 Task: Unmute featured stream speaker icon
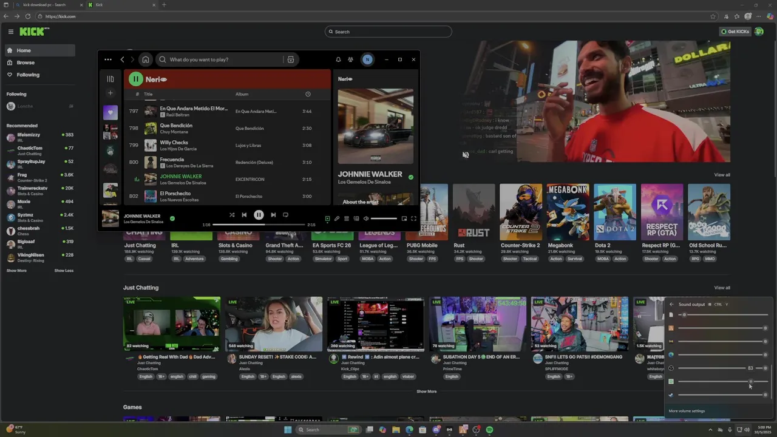[x=466, y=155]
